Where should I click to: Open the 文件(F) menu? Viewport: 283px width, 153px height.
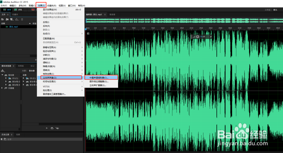point(4,6)
